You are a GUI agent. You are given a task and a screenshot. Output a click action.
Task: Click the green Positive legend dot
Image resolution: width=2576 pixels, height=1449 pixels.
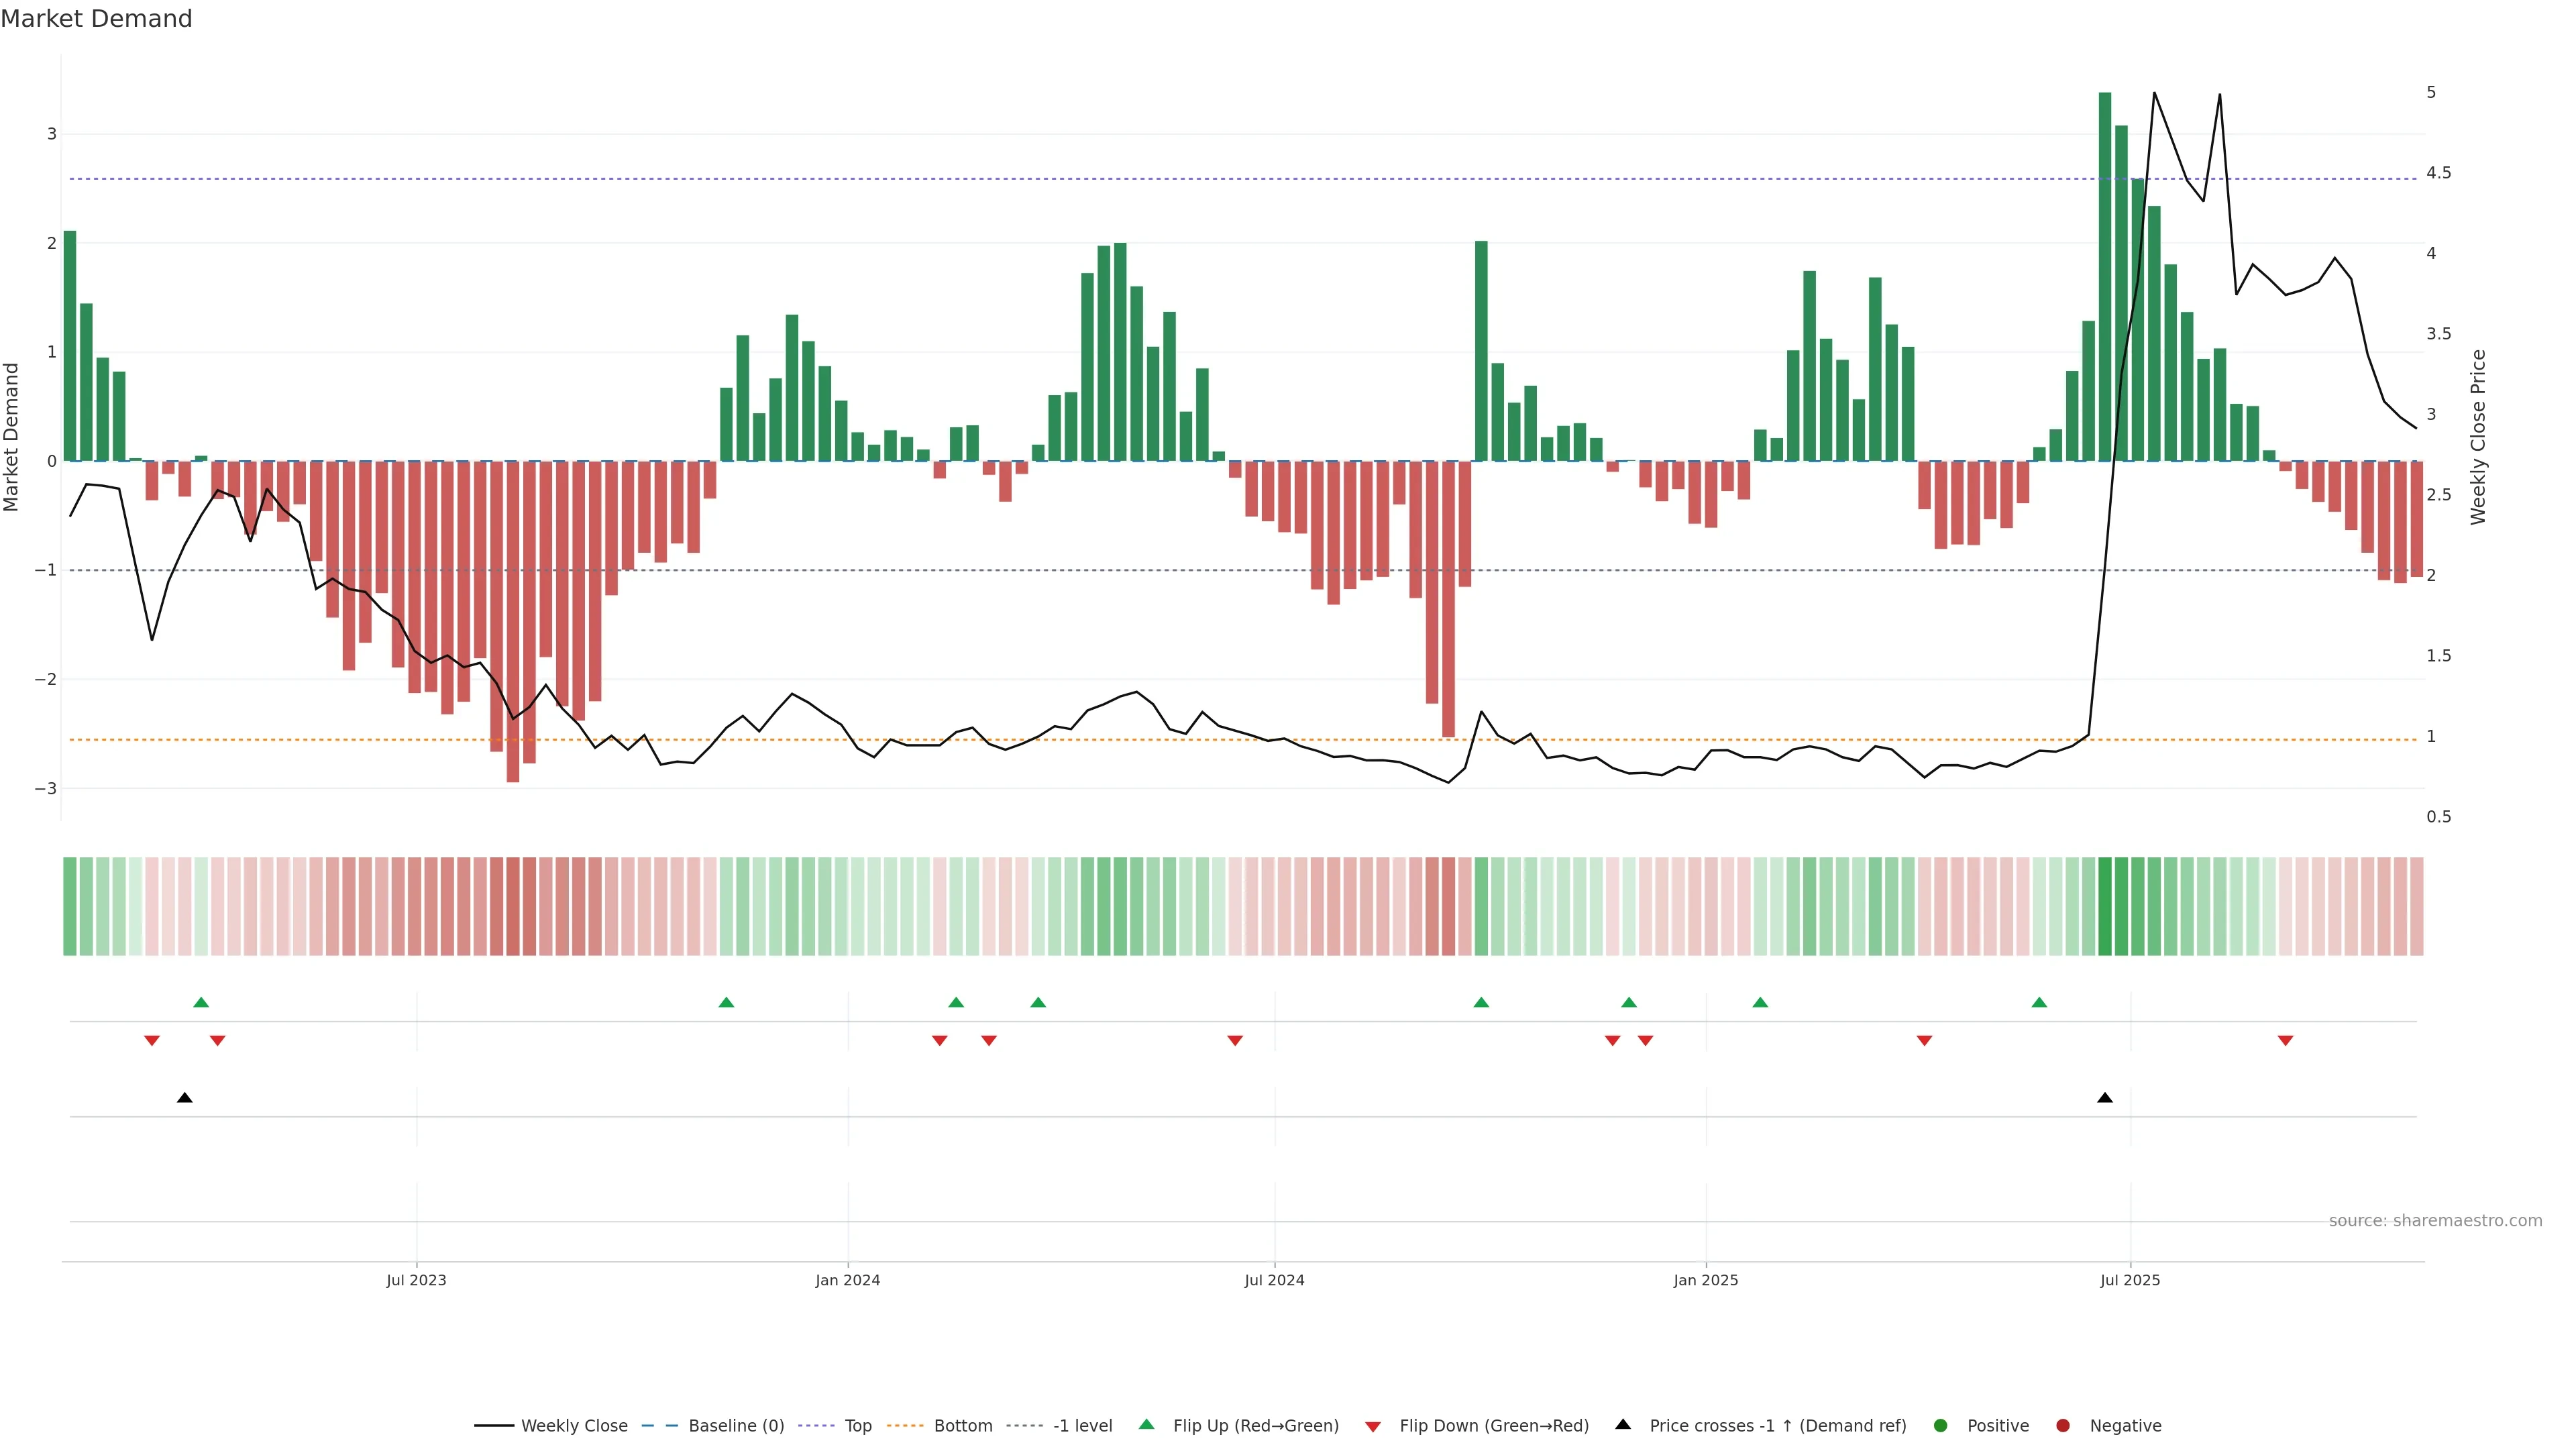click(1941, 1426)
